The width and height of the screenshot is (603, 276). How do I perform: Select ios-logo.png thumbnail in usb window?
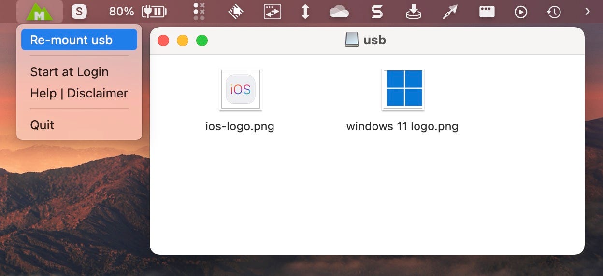tap(240, 90)
